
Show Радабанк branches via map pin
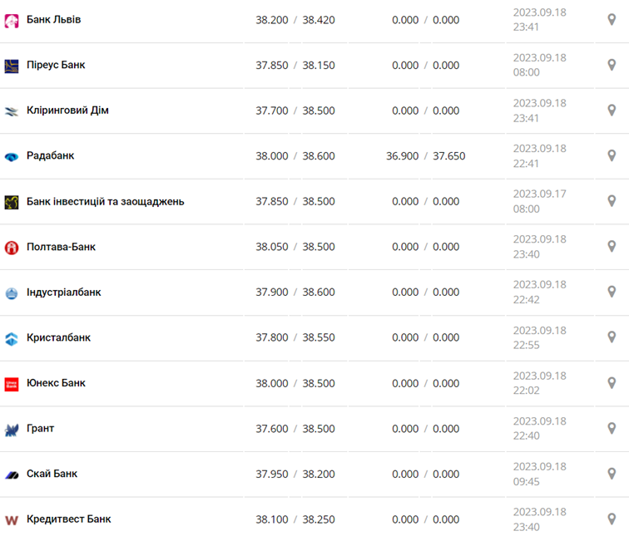(x=612, y=155)
